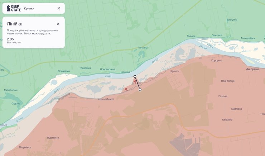
Task: Click the Тягинка map label
Action: [143, 48]
